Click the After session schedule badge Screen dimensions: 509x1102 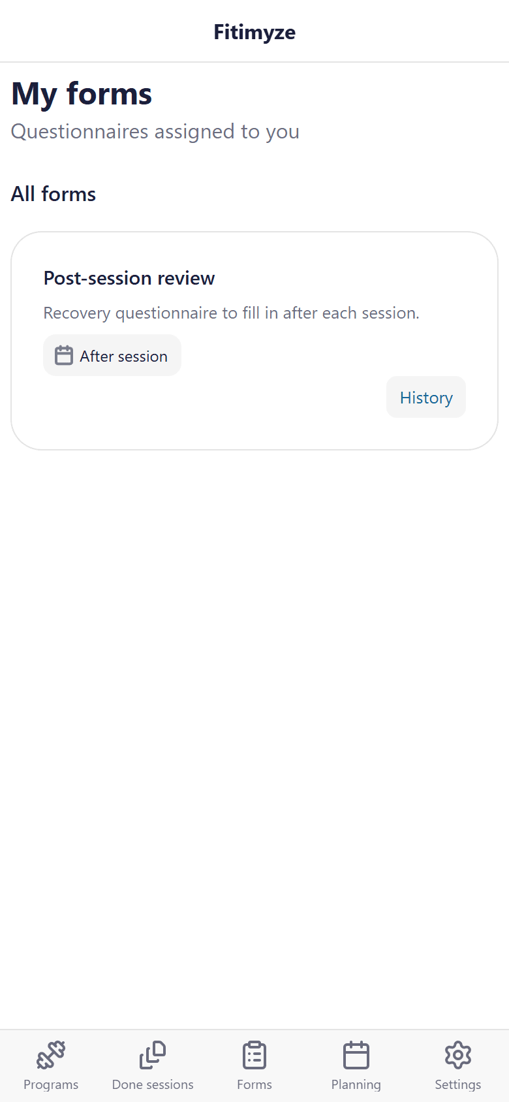point(112,355)
